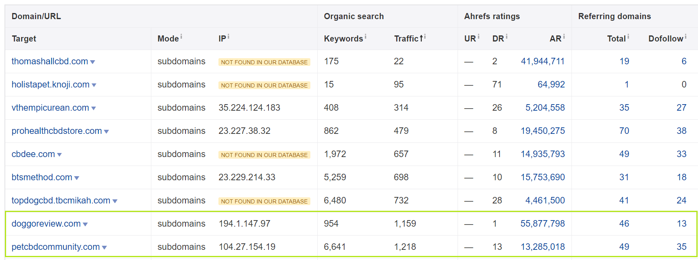Open AR value 15,753,690 link
This screenshot has width=698, height=260.
tap(543, 177)
